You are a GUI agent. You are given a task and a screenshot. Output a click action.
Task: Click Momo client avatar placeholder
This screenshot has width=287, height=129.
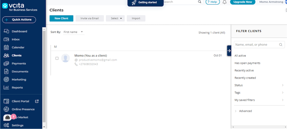(x=66, y=58)
